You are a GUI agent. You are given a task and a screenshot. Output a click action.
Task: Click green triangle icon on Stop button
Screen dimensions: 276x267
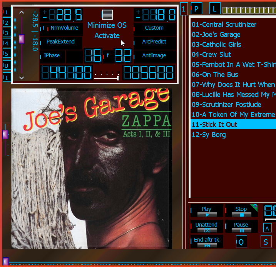pos(255,207)
